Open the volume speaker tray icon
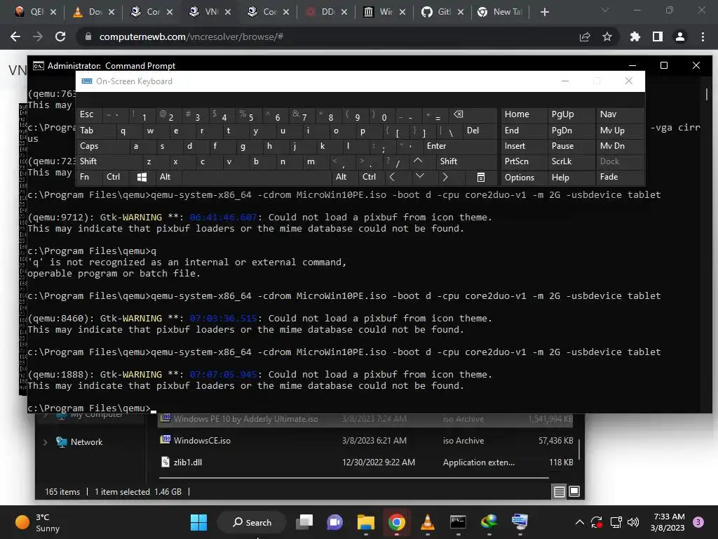This screenshot has height=539, width=718. (x=633, y=522)
